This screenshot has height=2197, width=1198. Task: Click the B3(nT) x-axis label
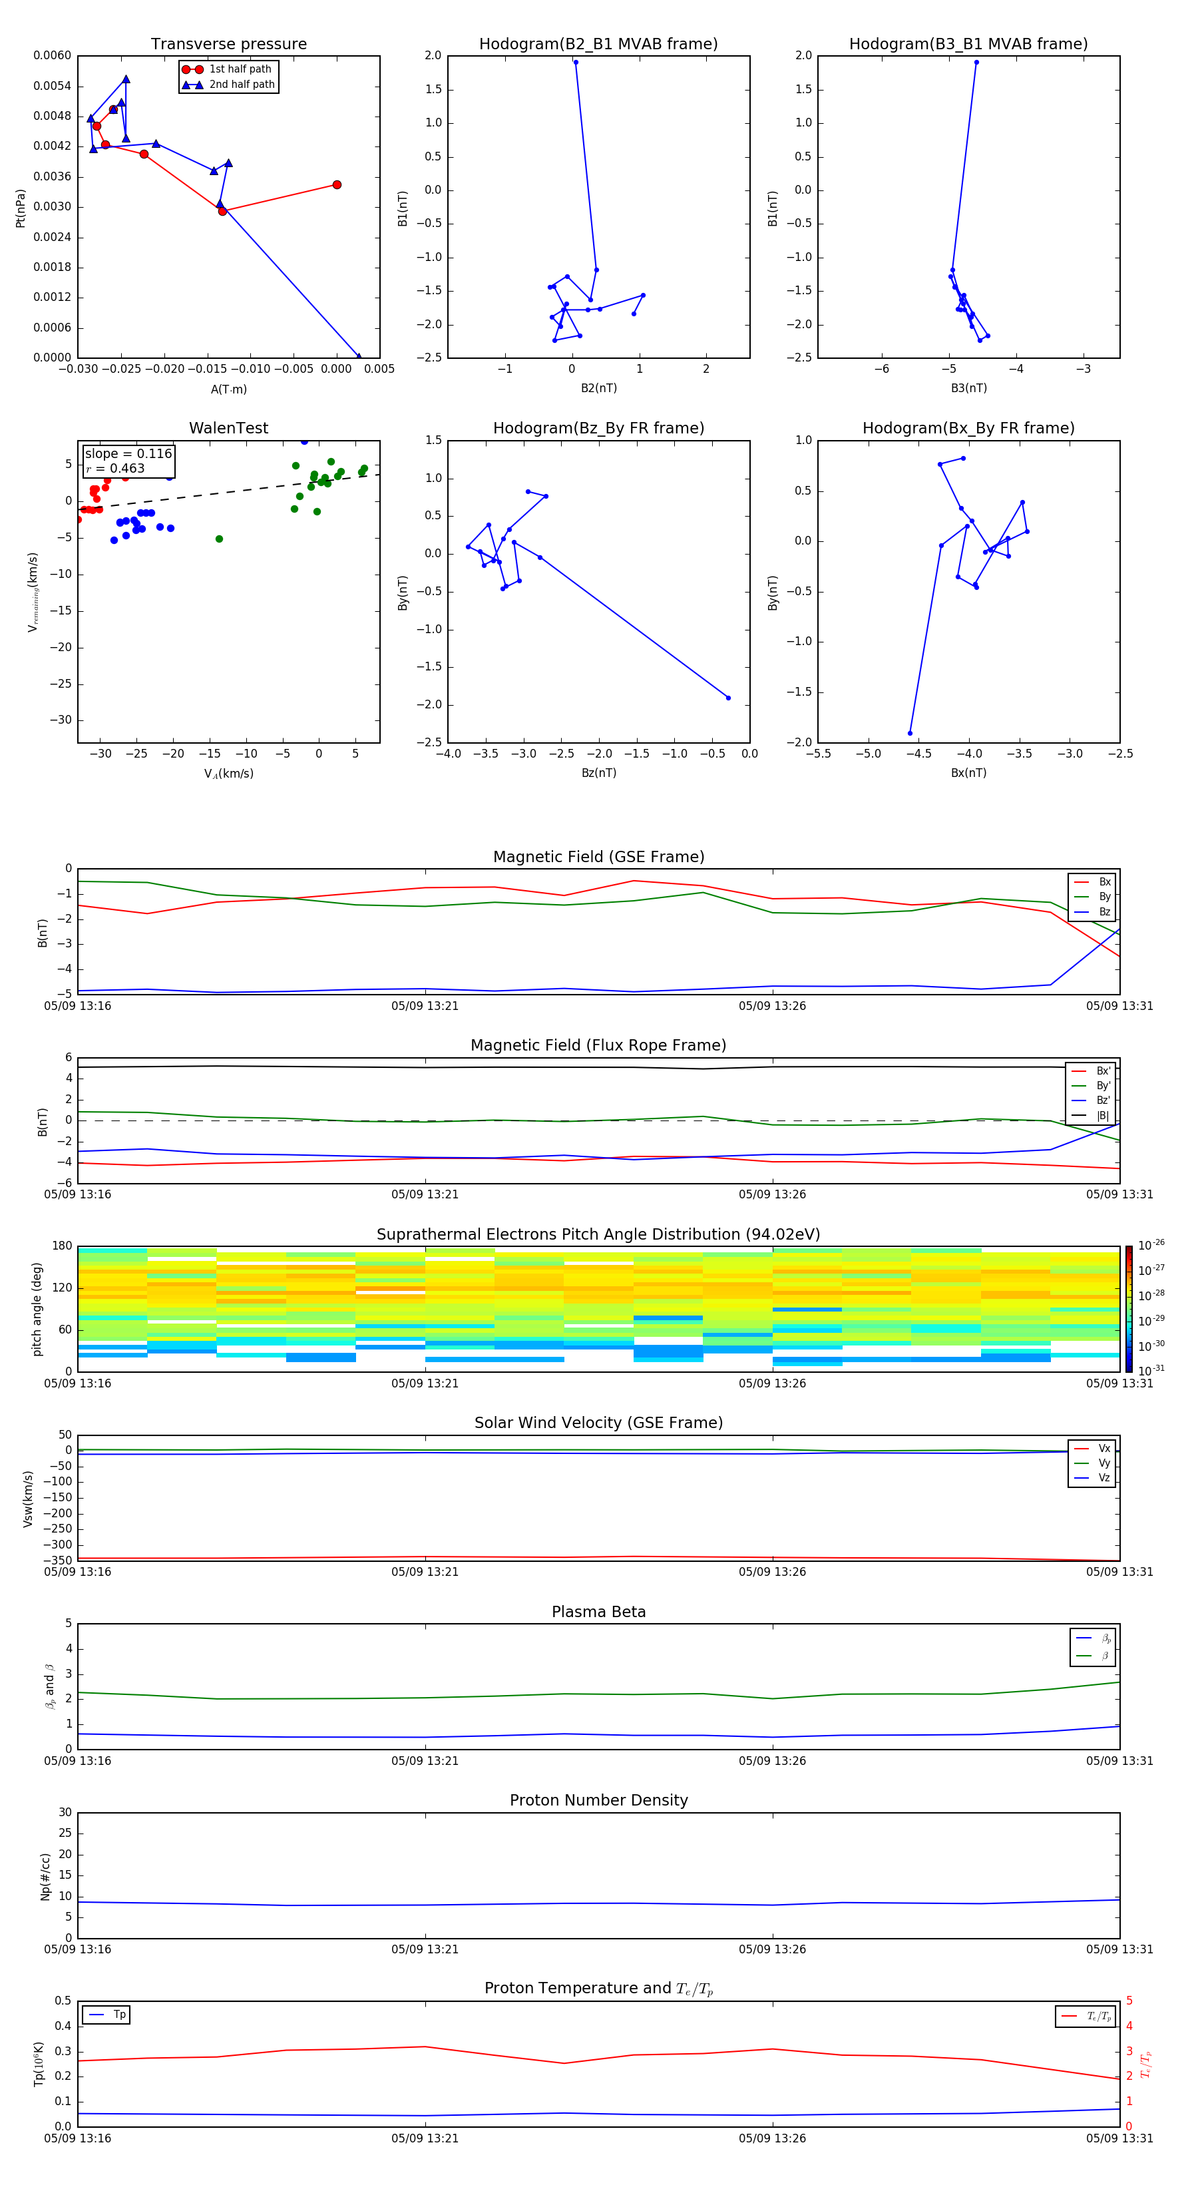point(968,388)
